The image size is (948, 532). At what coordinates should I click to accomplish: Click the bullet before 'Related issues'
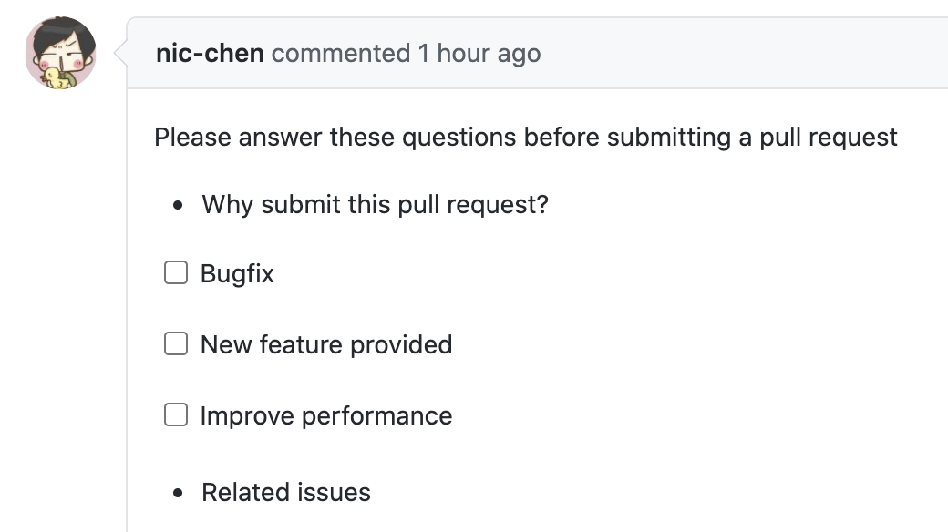click(x=178, y=494)
